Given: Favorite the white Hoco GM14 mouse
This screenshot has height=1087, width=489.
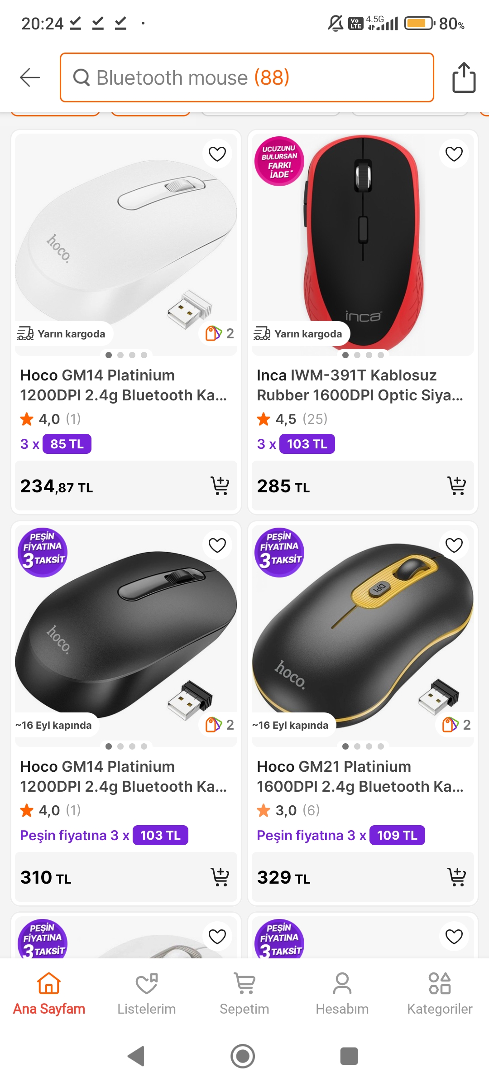Looking at the screenshot, I should [217, 154].
